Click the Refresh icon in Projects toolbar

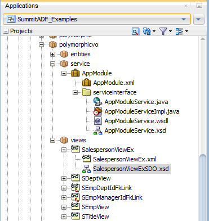tap(146, 31)
